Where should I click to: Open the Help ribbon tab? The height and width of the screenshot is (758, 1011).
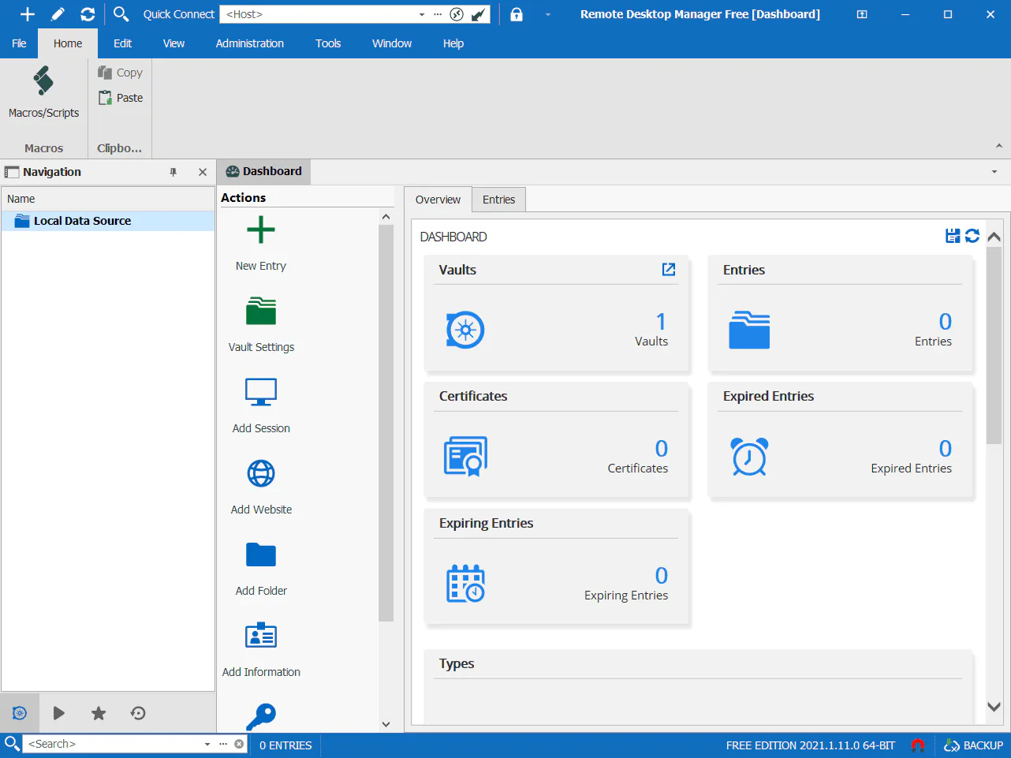453,43
